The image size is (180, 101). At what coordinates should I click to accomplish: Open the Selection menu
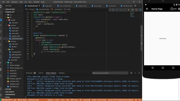(x=14, y=2)
